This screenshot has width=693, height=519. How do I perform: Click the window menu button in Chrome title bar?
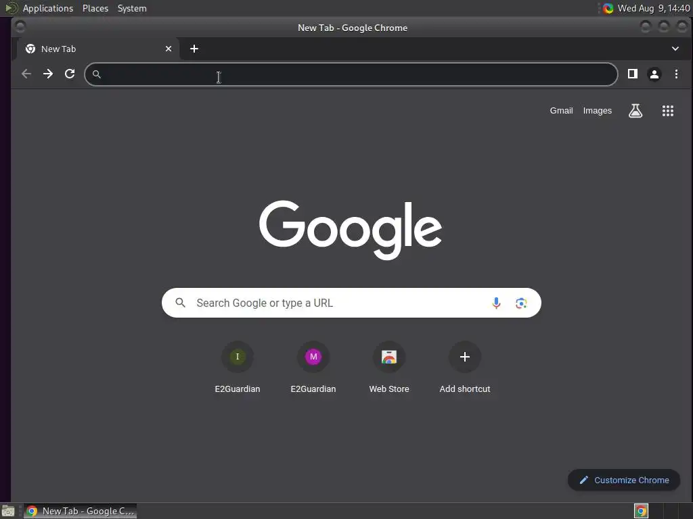20,27
